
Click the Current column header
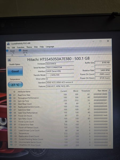64,91
